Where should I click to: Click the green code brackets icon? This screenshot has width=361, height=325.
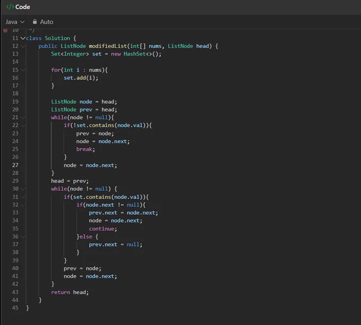point(10,7)
